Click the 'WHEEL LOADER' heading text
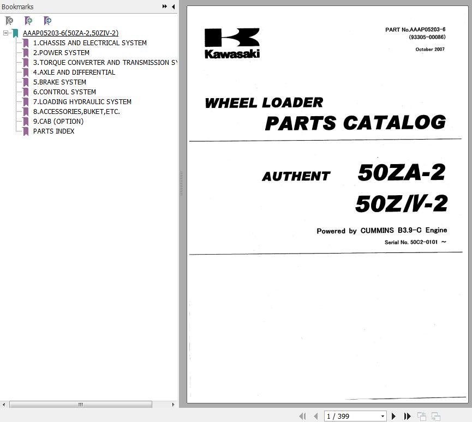 pos(264,103)
